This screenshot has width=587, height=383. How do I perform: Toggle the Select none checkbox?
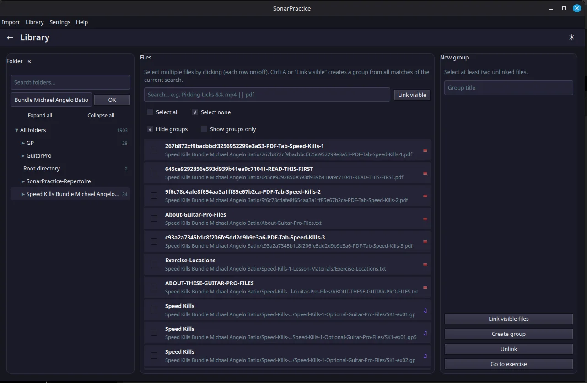coord(195,112)
